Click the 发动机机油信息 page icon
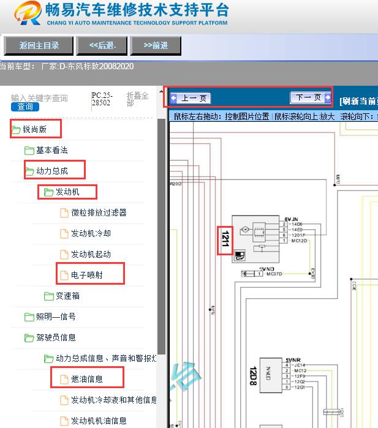The height and width of the screenshot is (428, 378). 64,421
